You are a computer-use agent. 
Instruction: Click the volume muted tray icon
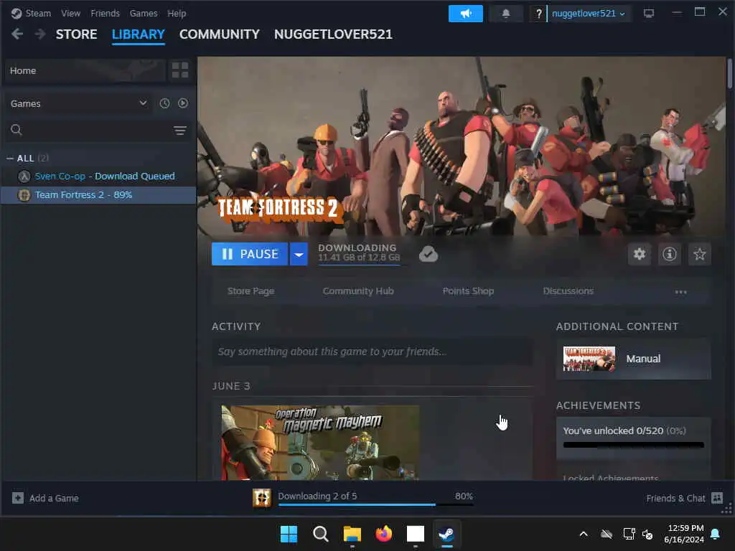point(648,534)
